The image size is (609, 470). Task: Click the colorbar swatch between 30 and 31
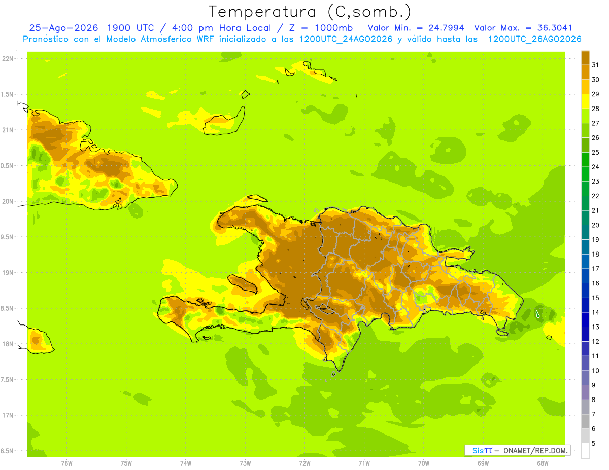[x=585, y=72]
